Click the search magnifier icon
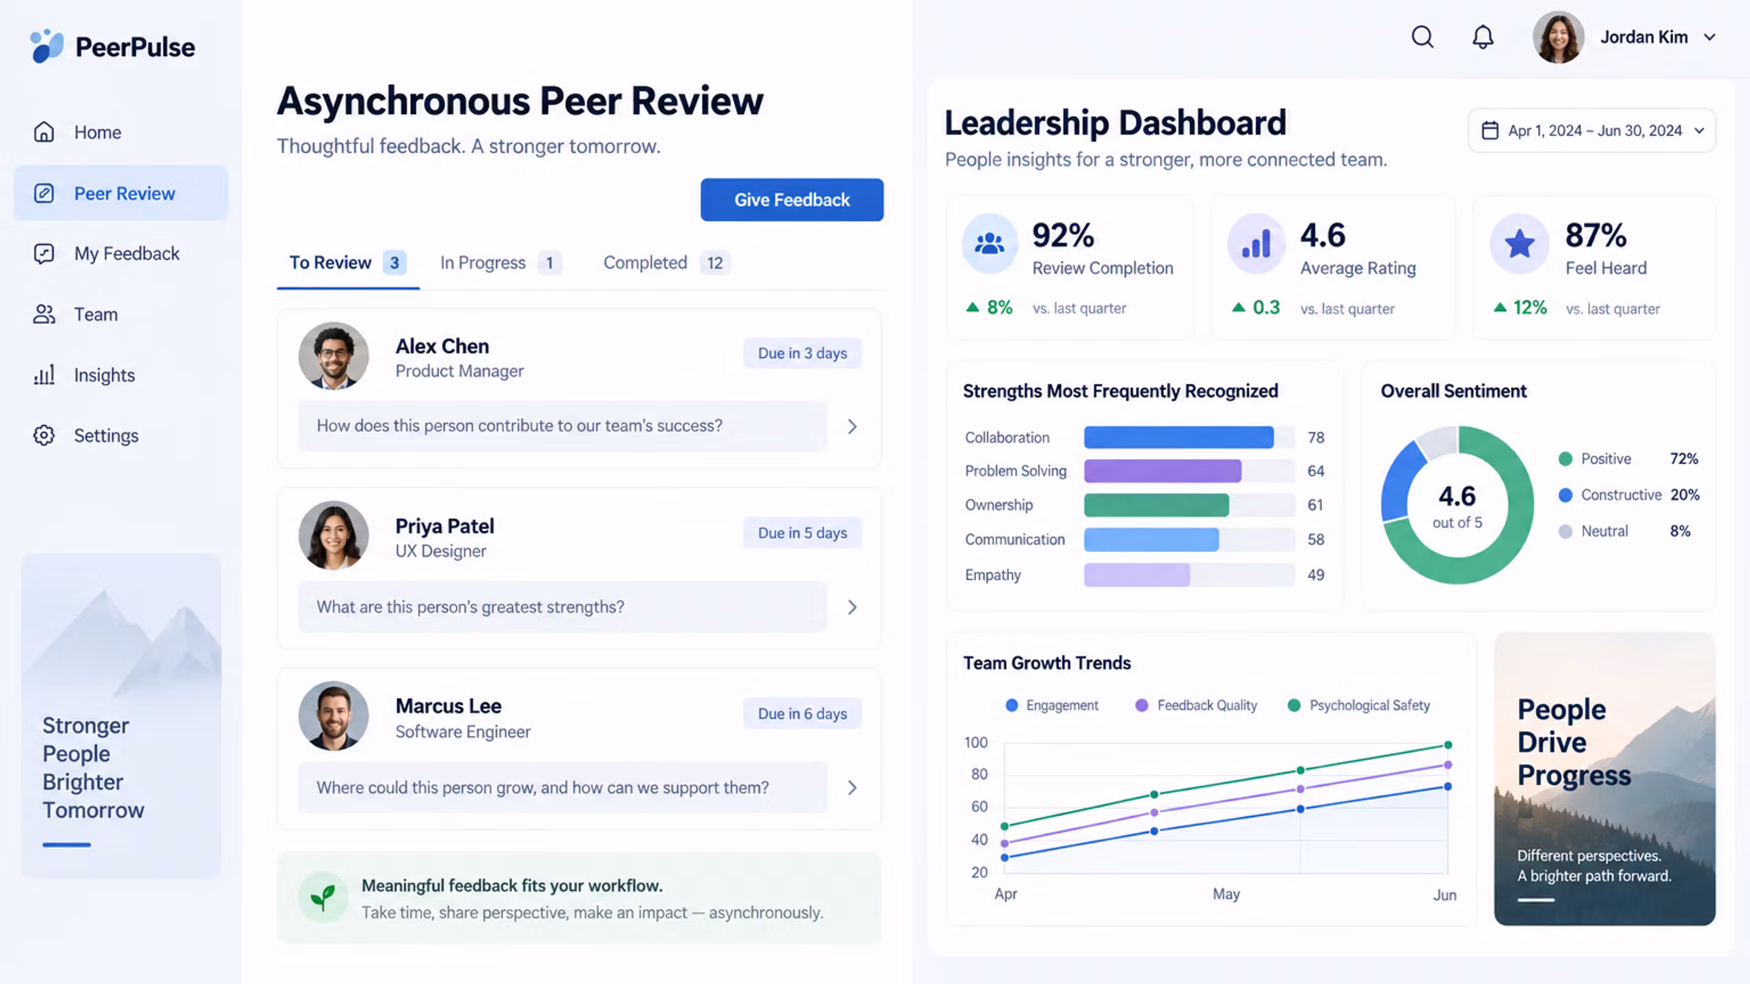1750x984 pixels. pos(1423,37)
